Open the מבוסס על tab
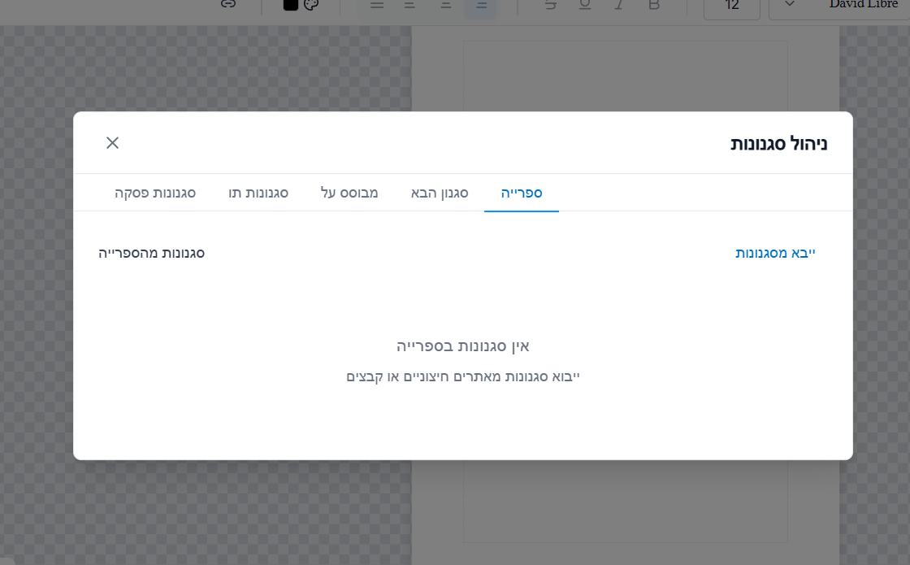Image resolution: width=910 pixels, height=565 pixels. pos(349,193)
